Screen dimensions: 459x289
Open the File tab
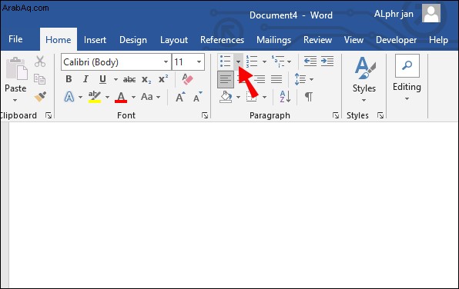(15, 39)
